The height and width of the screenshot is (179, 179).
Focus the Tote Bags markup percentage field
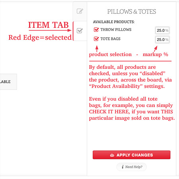pyautogui.click(x=162, y=39)
